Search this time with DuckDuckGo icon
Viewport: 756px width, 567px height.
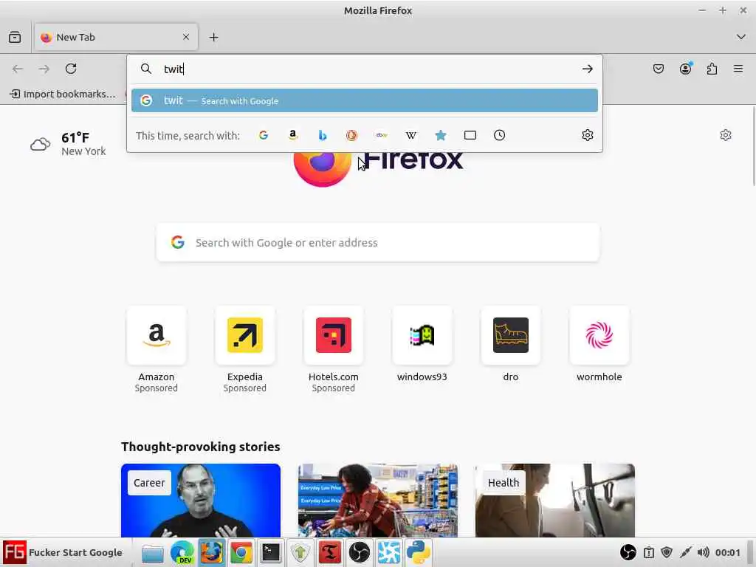(352, 136)
